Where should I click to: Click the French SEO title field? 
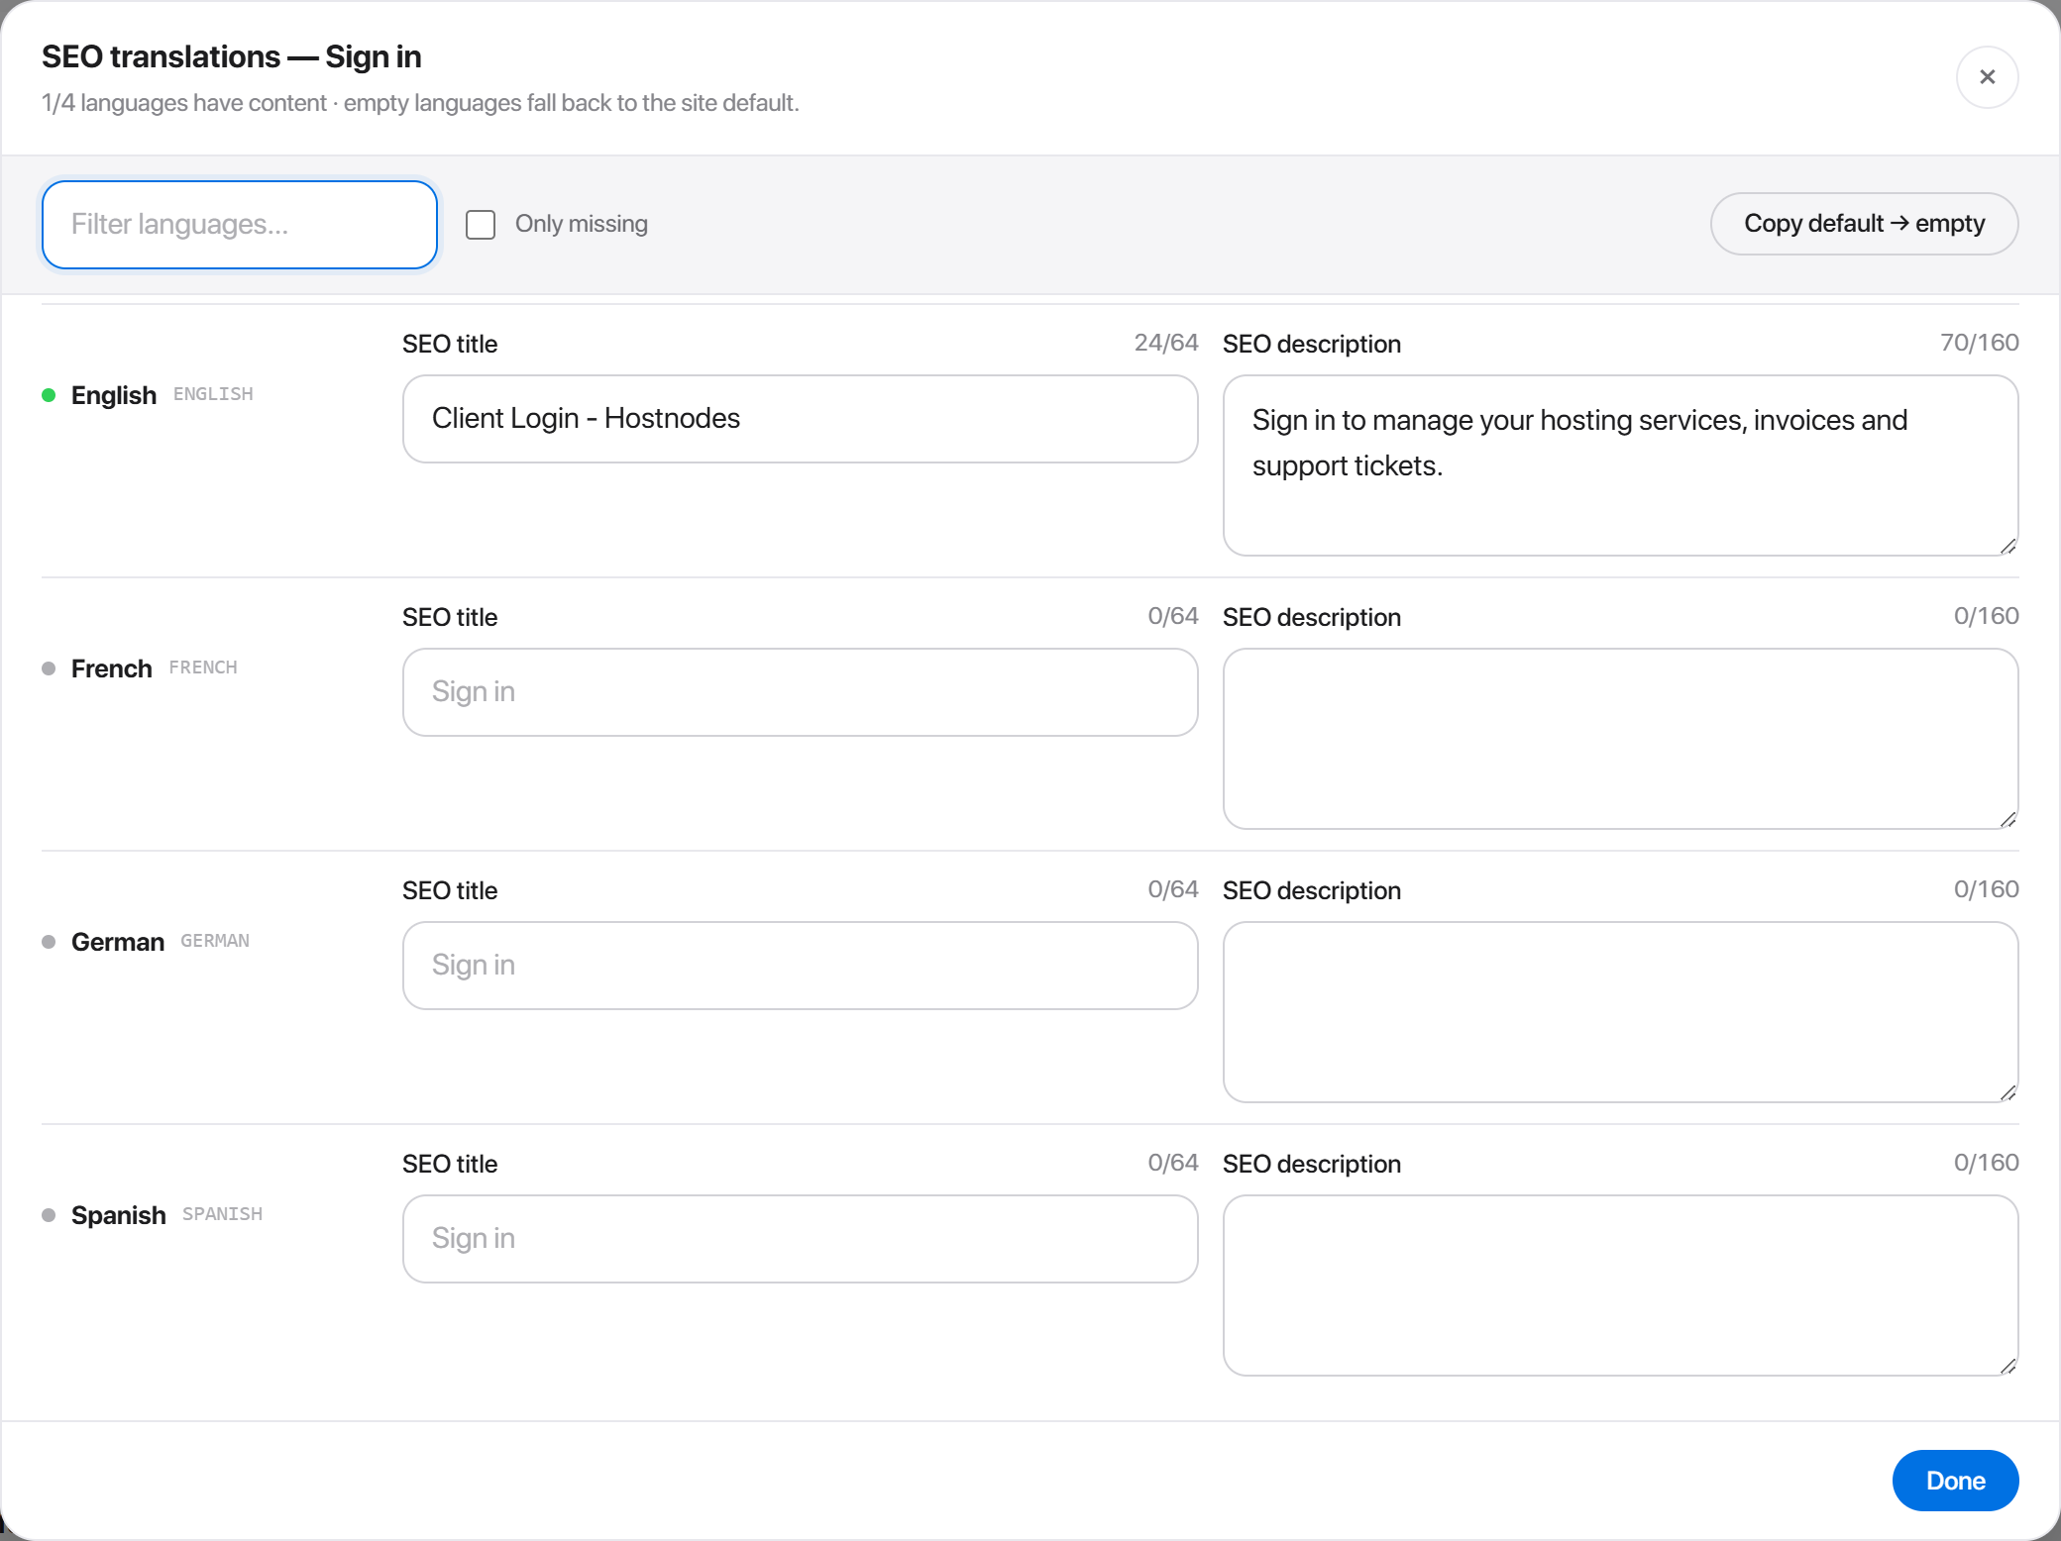[x=801, y=692]
